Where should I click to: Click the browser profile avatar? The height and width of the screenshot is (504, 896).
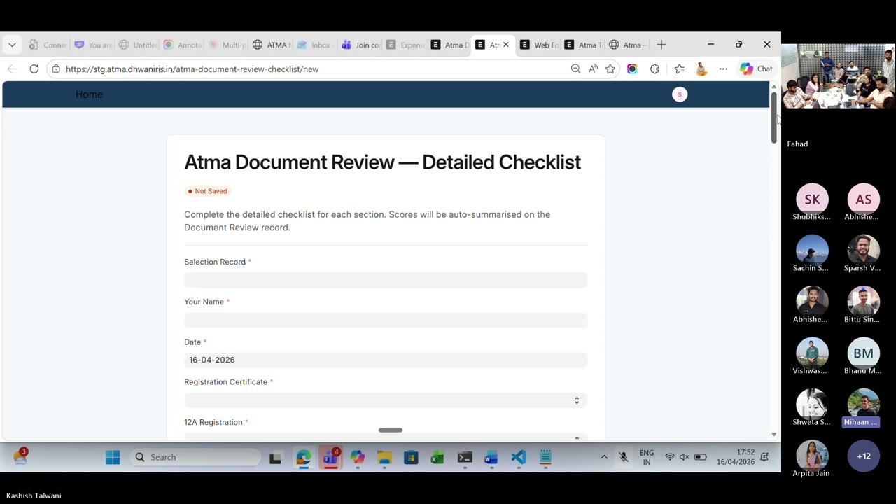coord(701,69)
